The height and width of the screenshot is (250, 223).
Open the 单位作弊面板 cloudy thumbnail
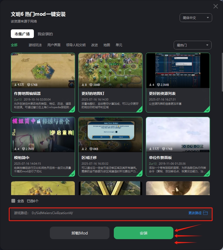point(178,135)
